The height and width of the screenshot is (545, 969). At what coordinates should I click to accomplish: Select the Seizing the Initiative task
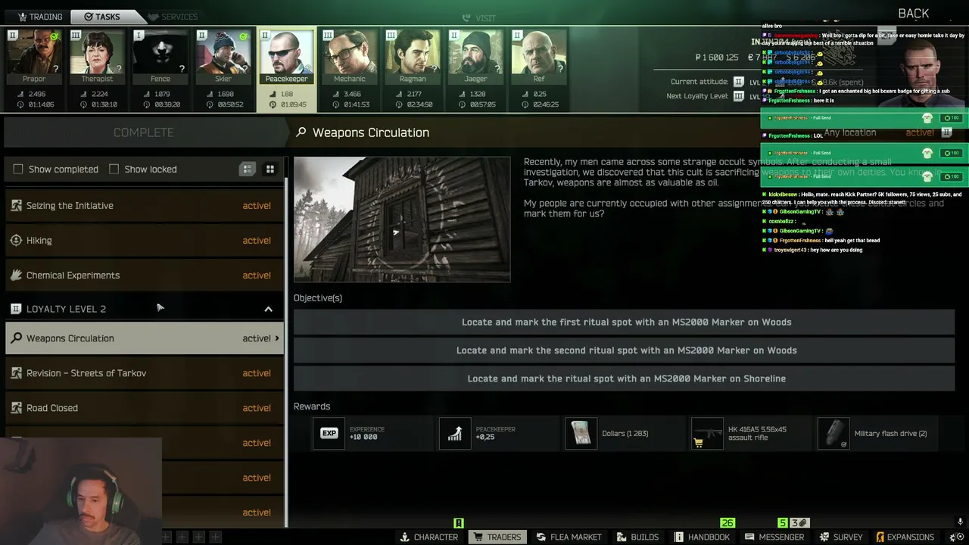click(144, 205)
